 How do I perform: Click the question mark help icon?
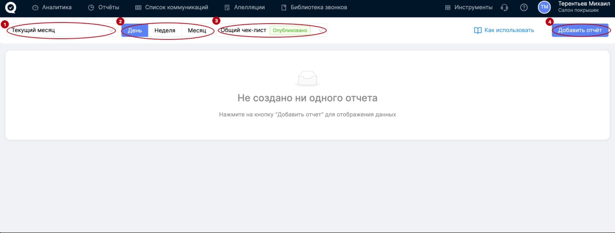coord(524,8)
